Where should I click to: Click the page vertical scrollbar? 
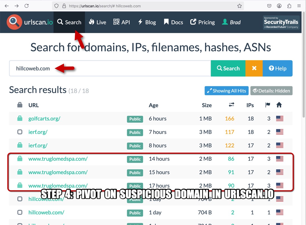coord(303,64)
